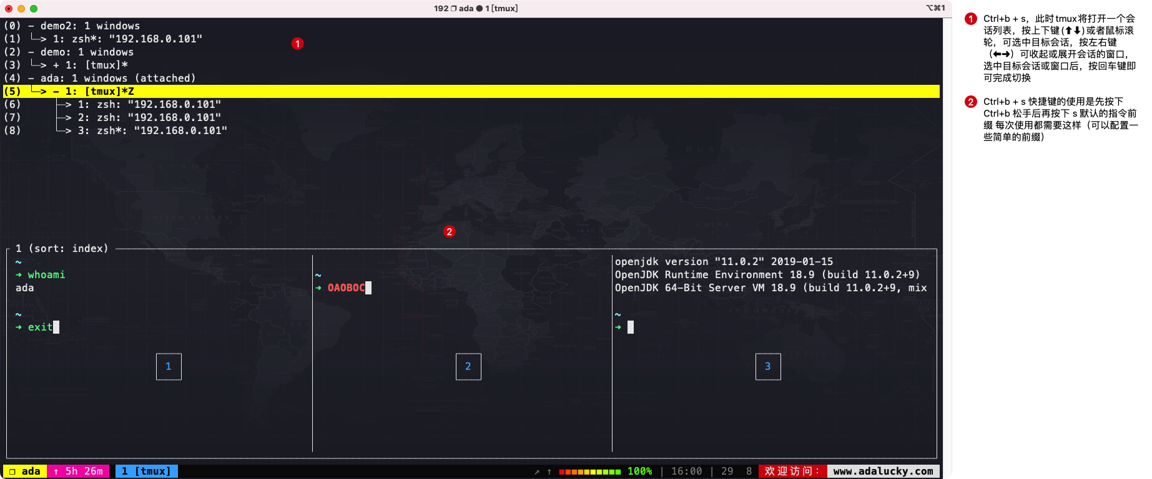Choose pane 3: zsh* in the tree

tap(152, 131)
